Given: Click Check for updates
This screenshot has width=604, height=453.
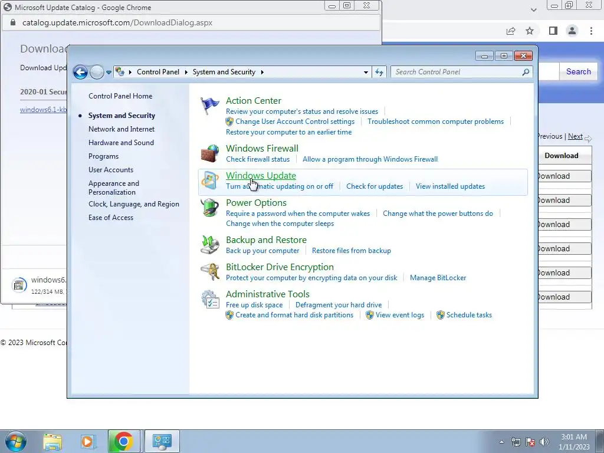Looking at the screenshot, I should click(375, 186).
